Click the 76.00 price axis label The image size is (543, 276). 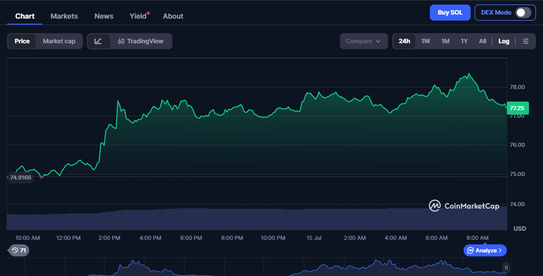tap(517, 145)
